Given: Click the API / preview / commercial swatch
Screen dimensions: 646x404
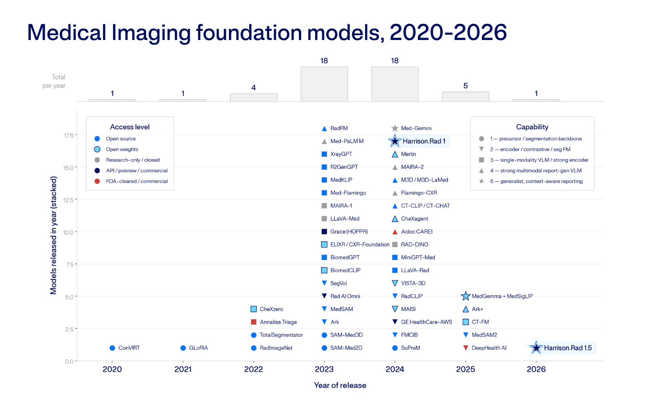Looking at the screenshot, I should tap(97, 170).
